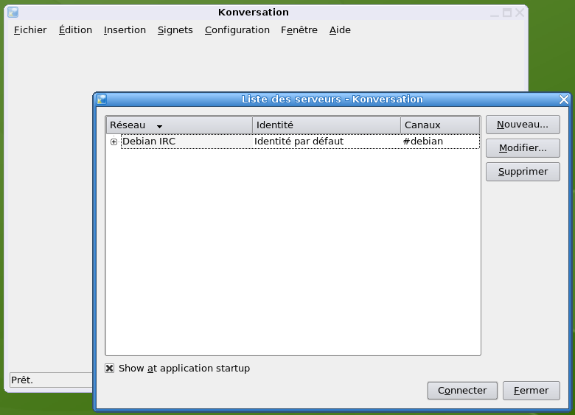Select the #debian channel cell in the row
This screenshot has height=415, width=575.
(x=423, y=142)
